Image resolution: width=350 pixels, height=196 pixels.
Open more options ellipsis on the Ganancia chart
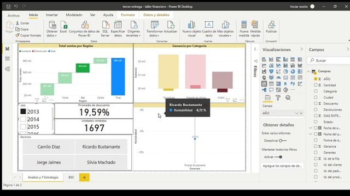point(242,100)
